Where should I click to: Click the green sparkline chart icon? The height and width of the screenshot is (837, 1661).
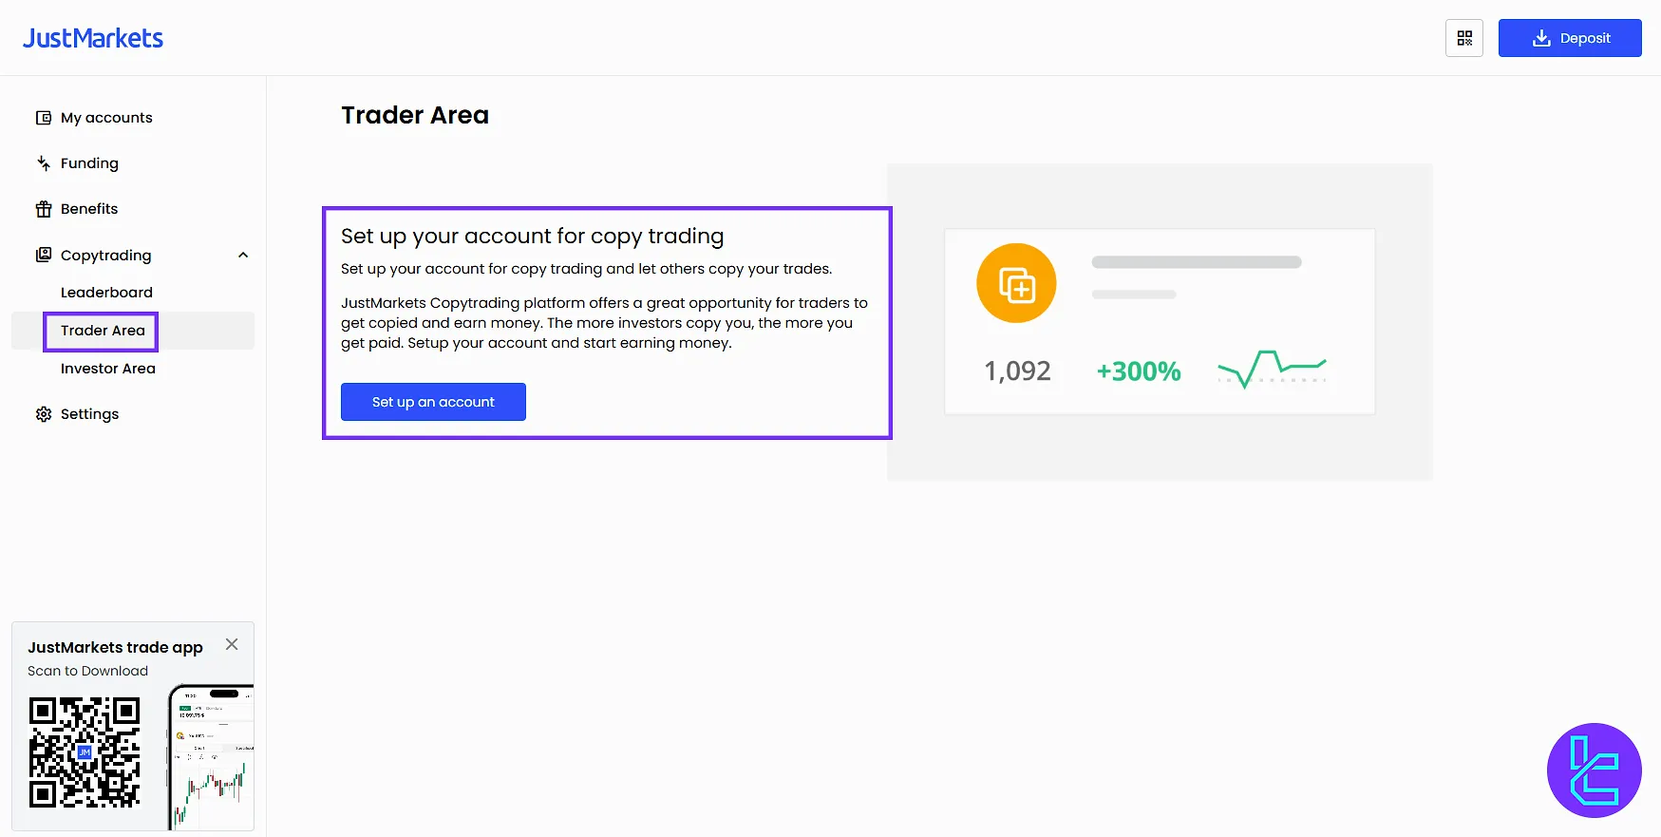[x=1273, y=369]
